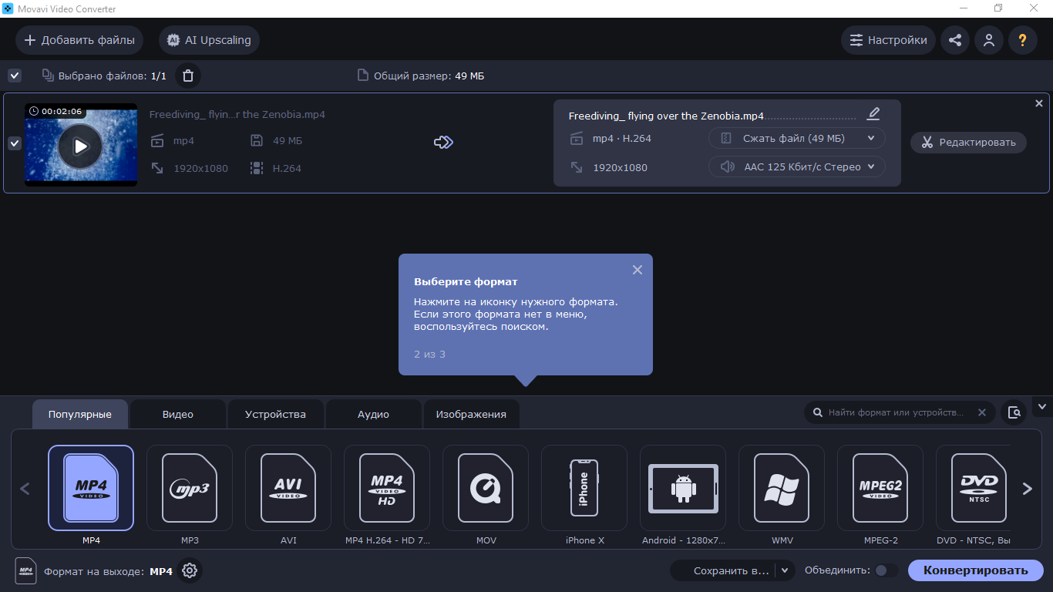The height and width of the screenshot is (592, 1053).
Task: Switch to the Популярные tab
Action: (x=80, y=414)
